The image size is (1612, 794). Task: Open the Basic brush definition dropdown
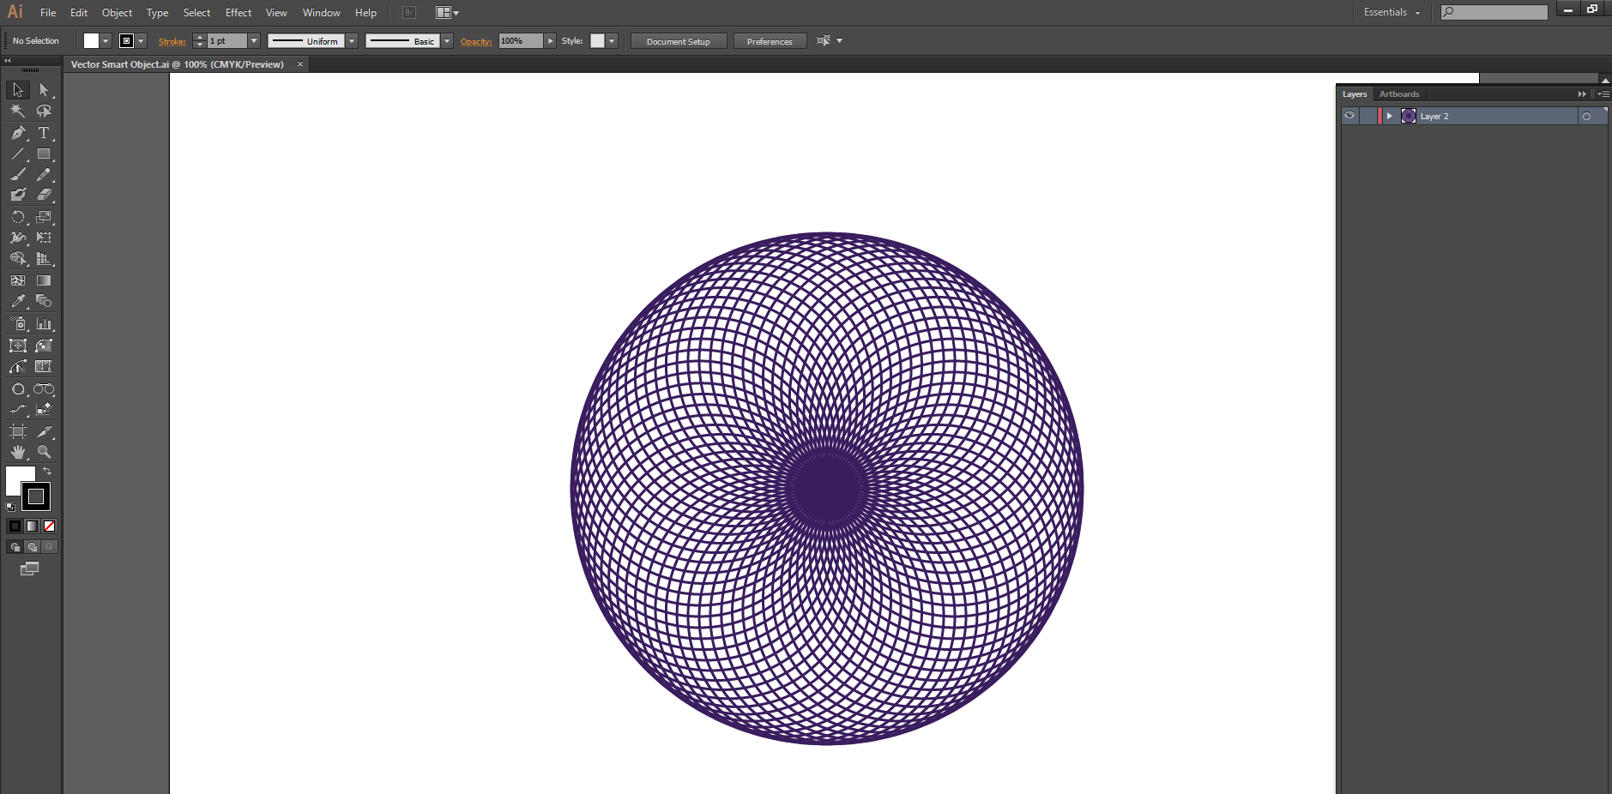[x=447, y=41]
